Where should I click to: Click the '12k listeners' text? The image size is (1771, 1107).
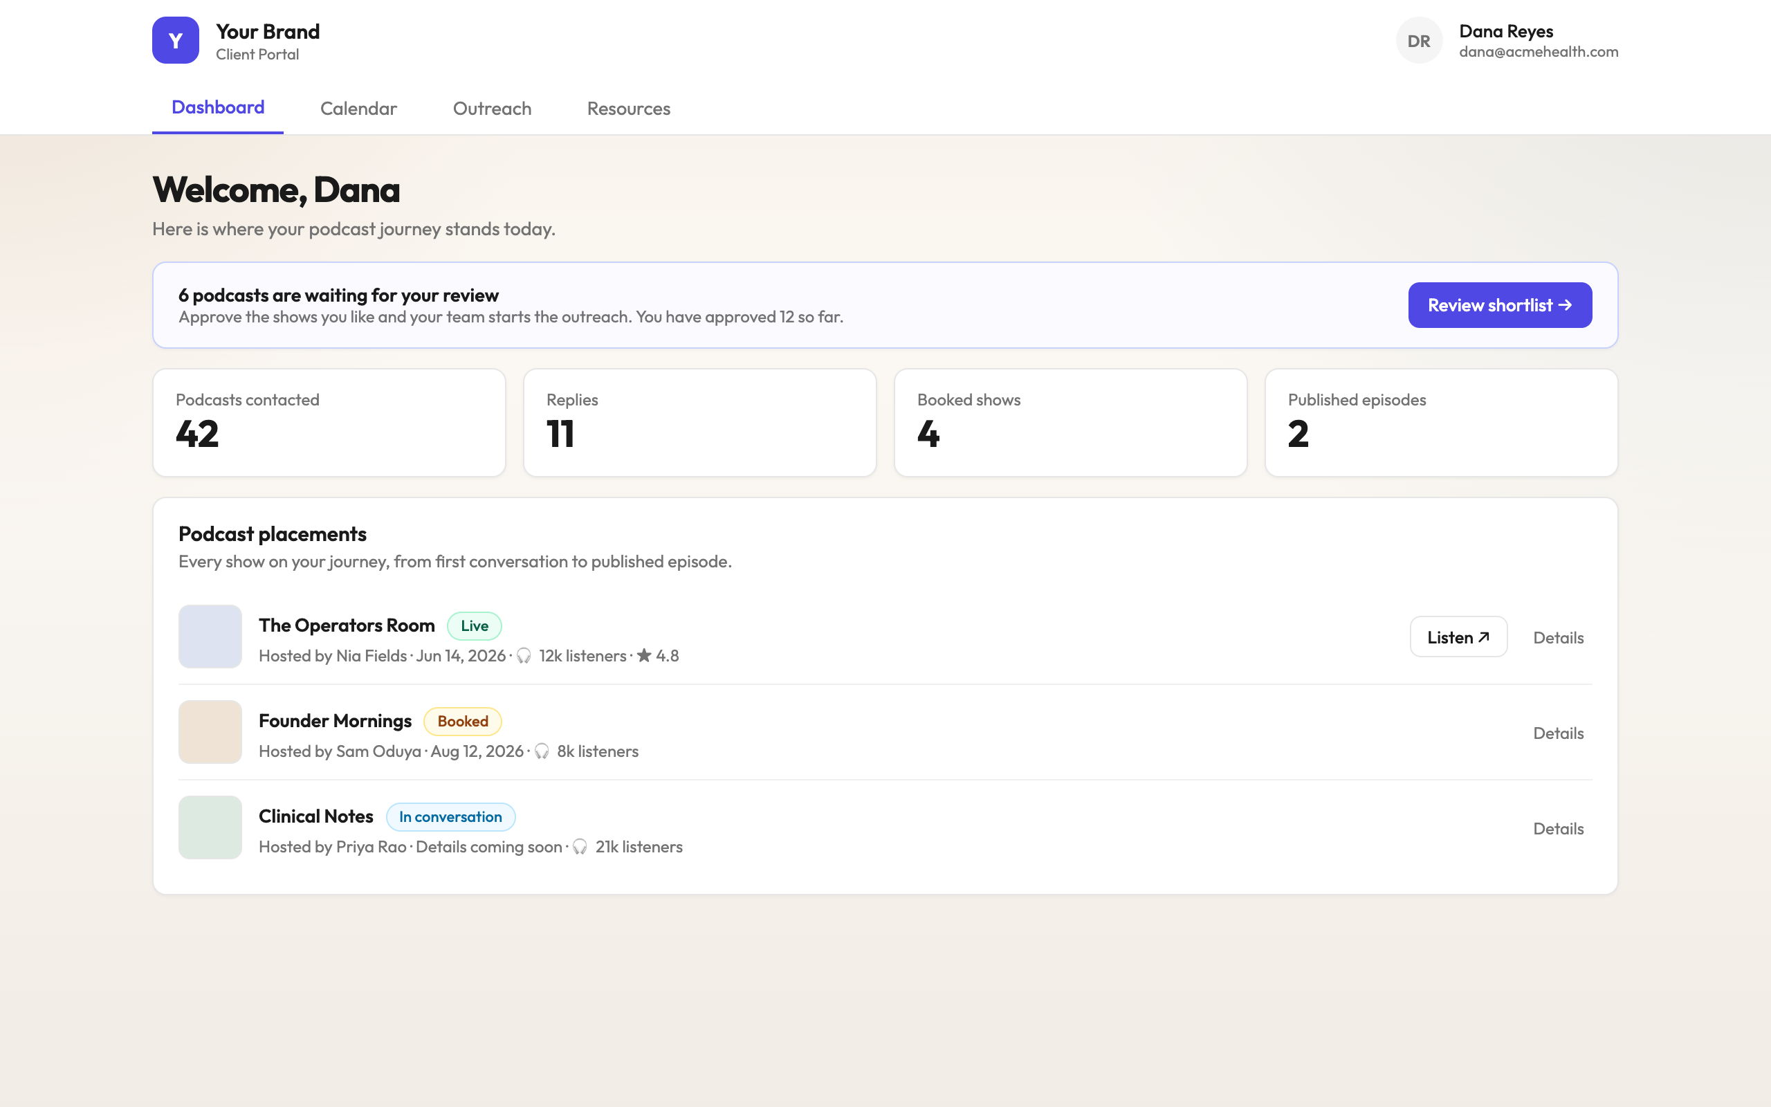[582, 656]
